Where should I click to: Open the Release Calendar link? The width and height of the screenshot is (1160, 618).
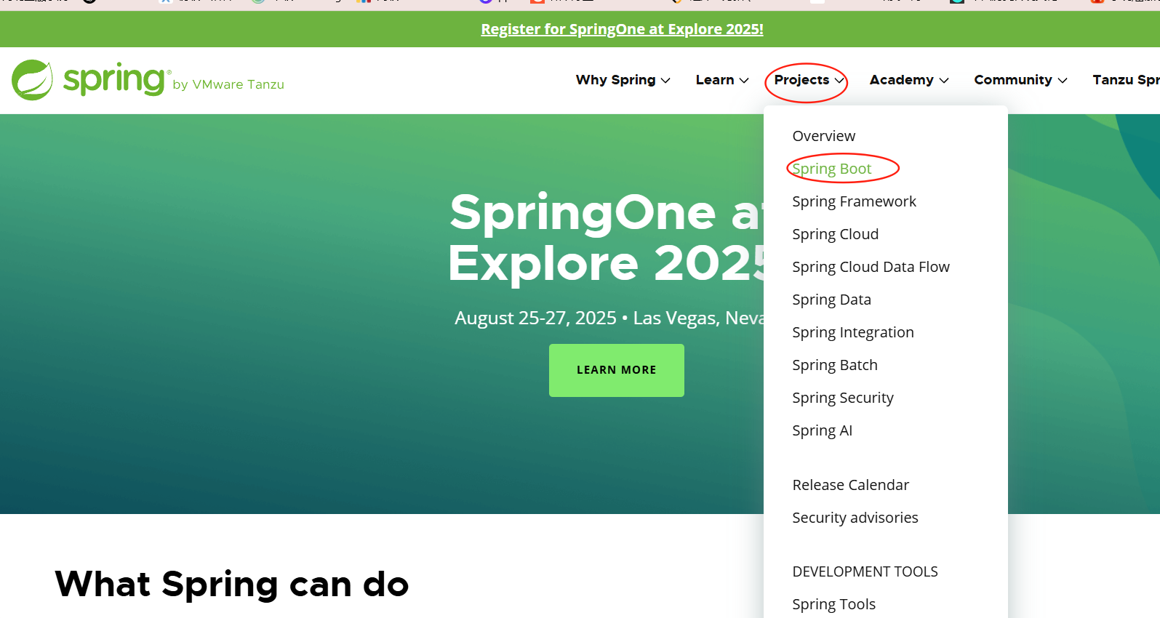pyautogui.click(x=850, y=485)
